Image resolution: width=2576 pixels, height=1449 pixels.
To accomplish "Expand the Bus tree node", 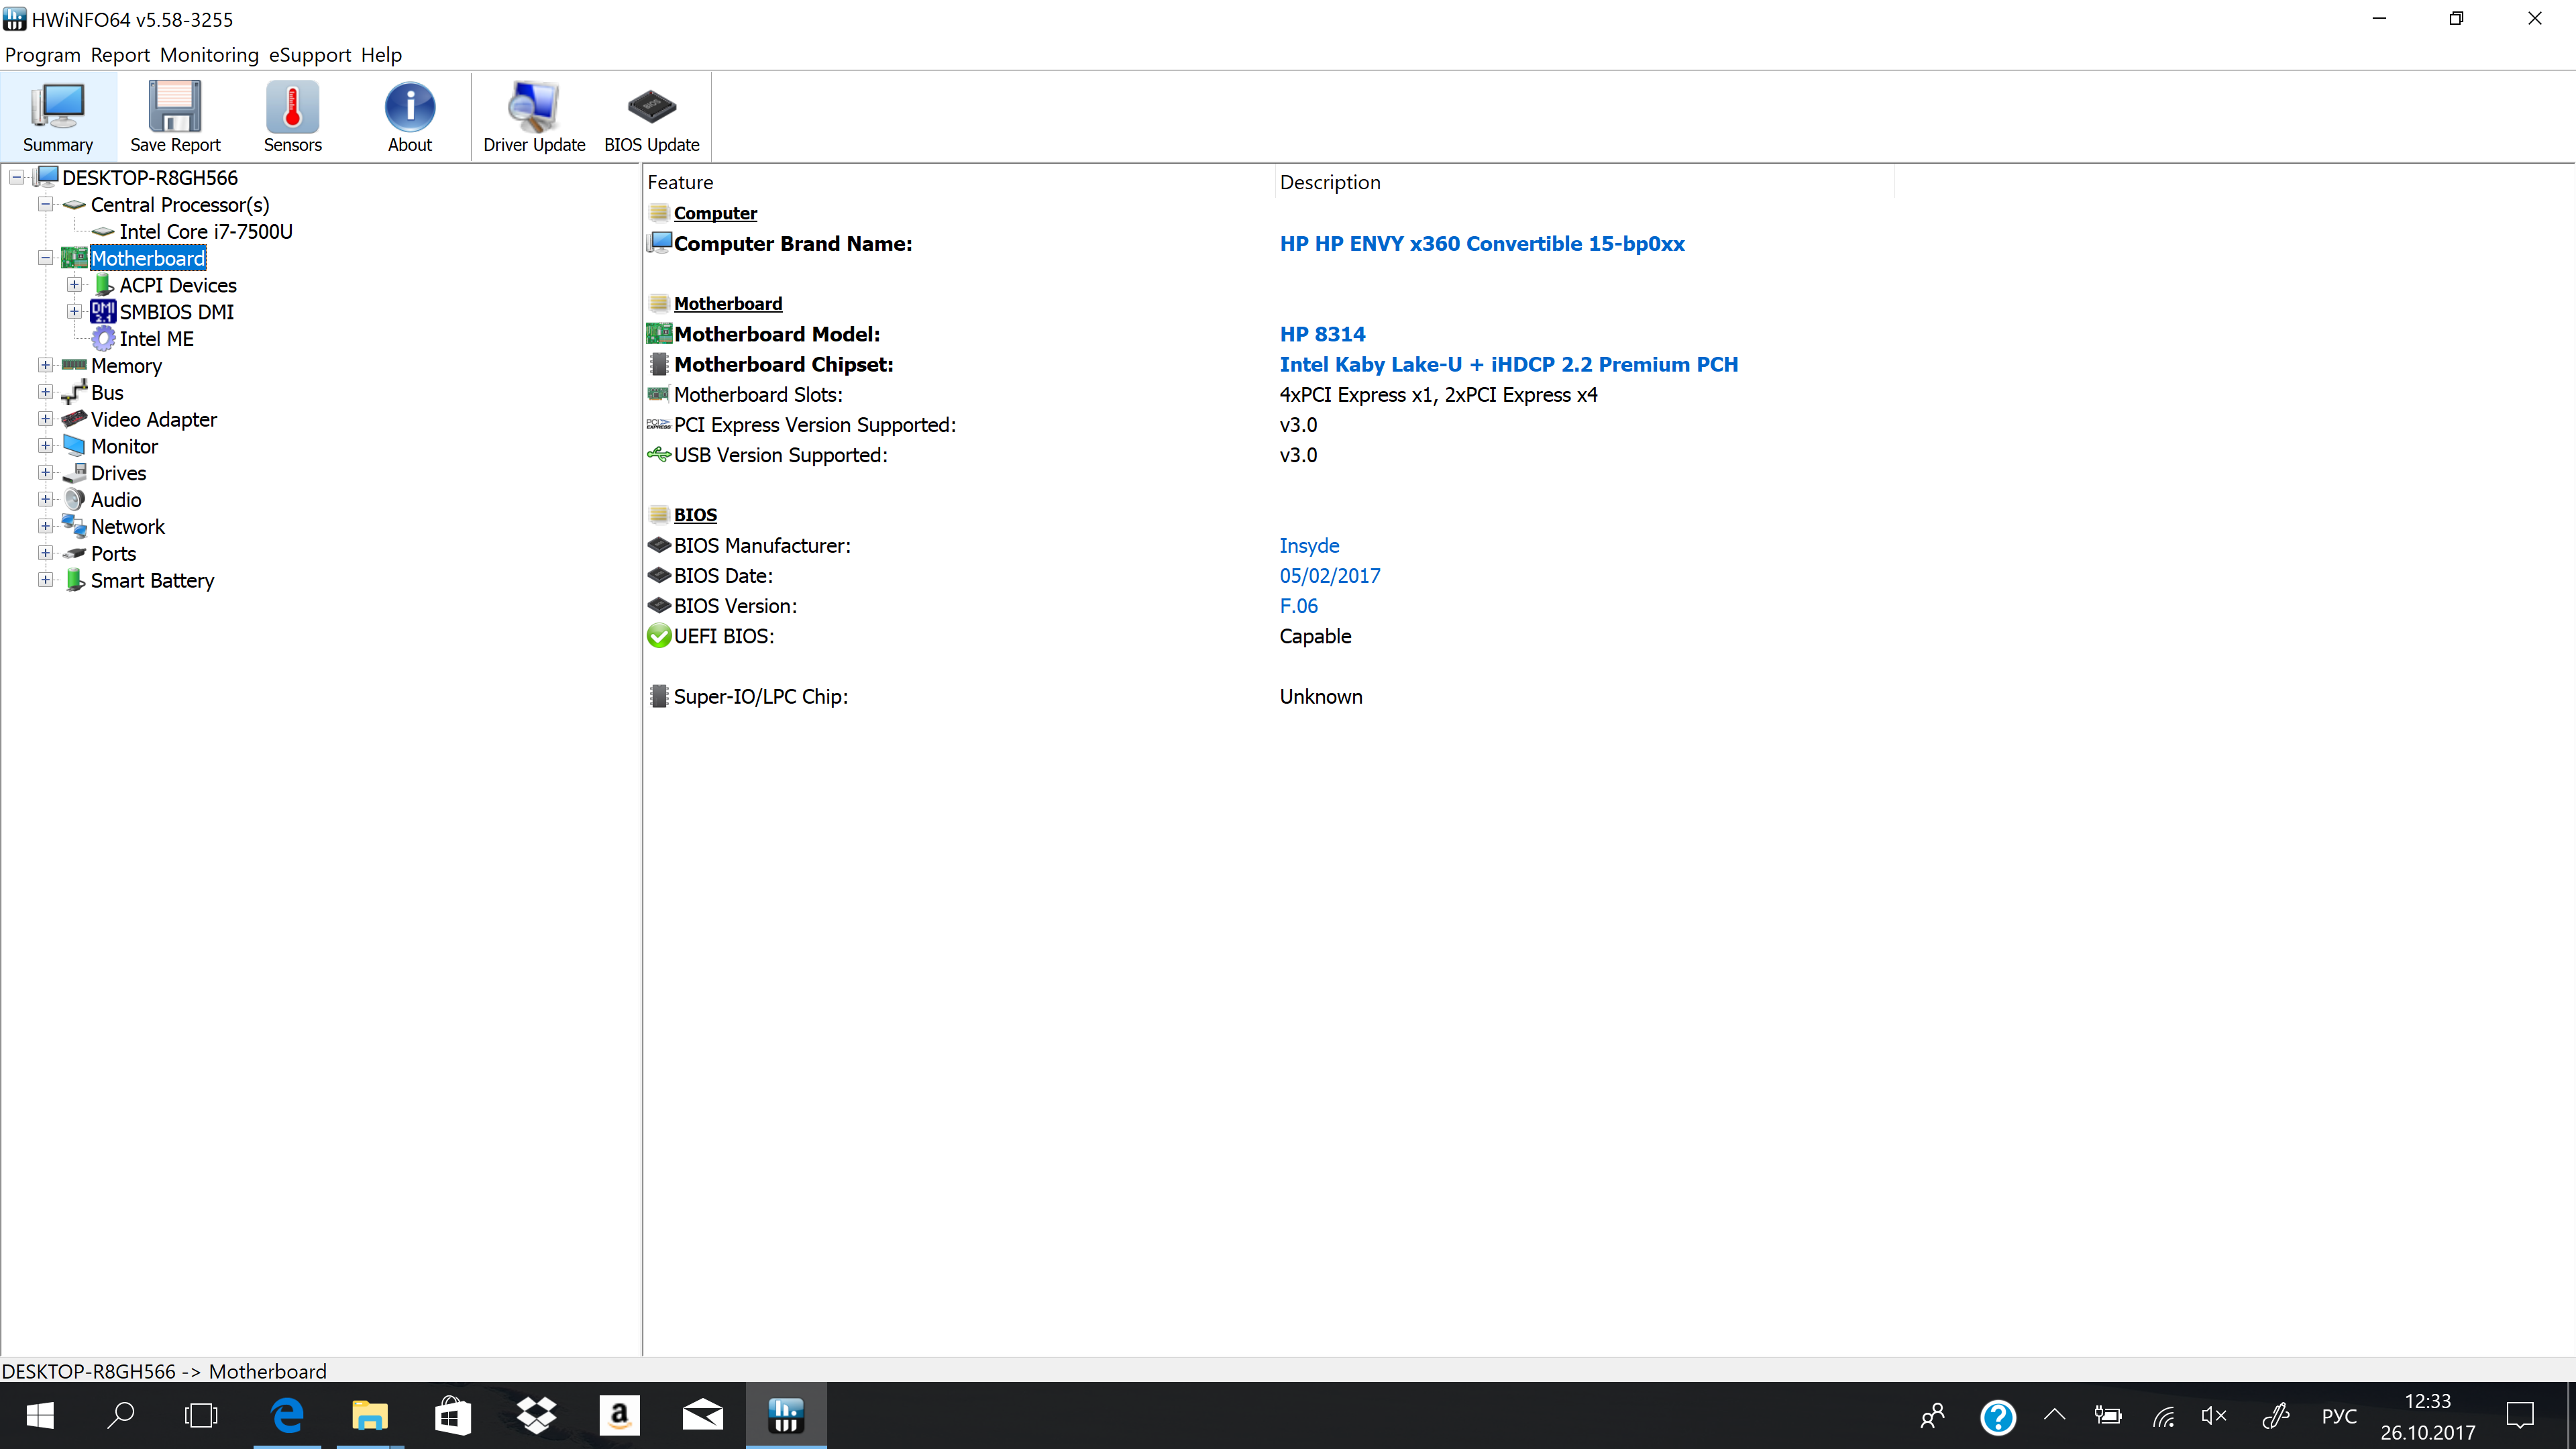I will click(x=45, y=392).
